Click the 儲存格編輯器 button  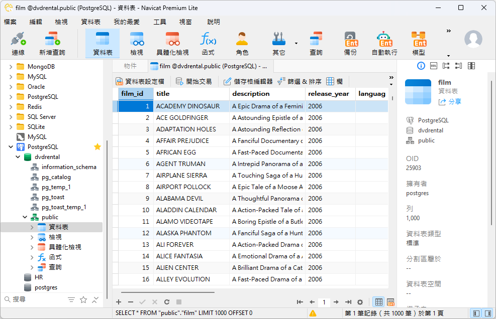[x=254, y=82]
